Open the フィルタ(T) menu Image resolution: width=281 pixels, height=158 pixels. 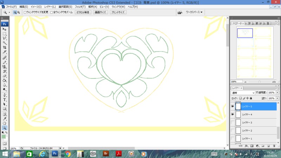(x=80, y=7)
